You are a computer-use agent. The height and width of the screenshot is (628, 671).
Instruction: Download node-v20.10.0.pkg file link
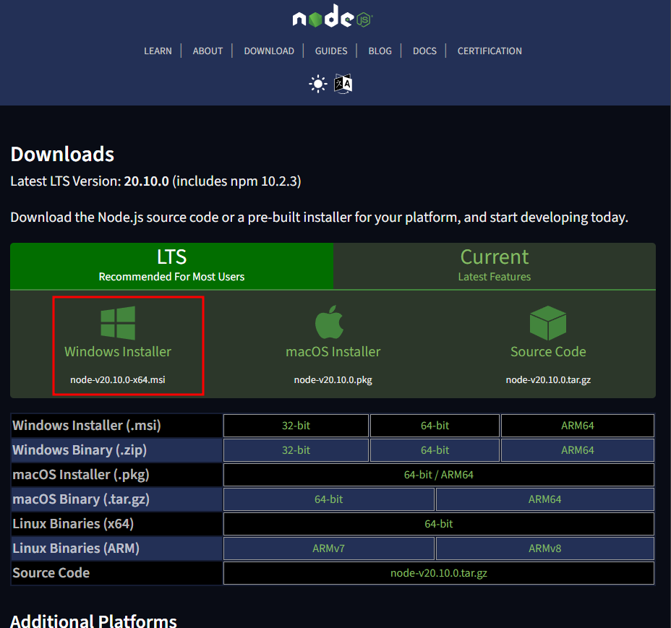click(x=333, y=380)
